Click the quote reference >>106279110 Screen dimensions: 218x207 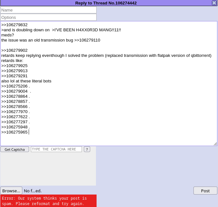[87, 40]
